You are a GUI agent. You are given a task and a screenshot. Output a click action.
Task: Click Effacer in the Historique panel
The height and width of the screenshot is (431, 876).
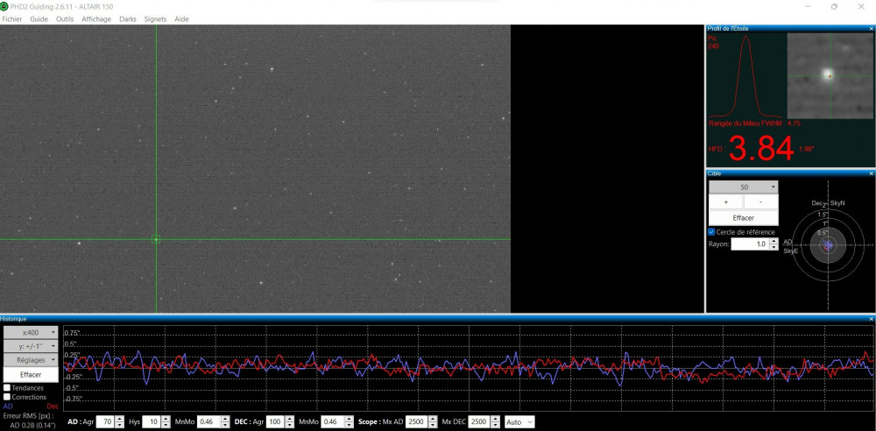tap(31, 375)
